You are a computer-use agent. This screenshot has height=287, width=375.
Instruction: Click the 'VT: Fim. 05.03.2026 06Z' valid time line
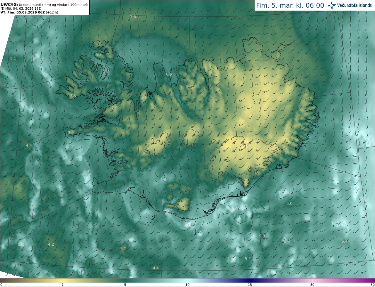point(29,12)
